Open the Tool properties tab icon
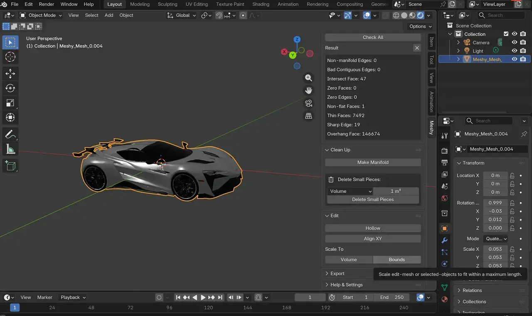532x316 pixels. point(444,136)
